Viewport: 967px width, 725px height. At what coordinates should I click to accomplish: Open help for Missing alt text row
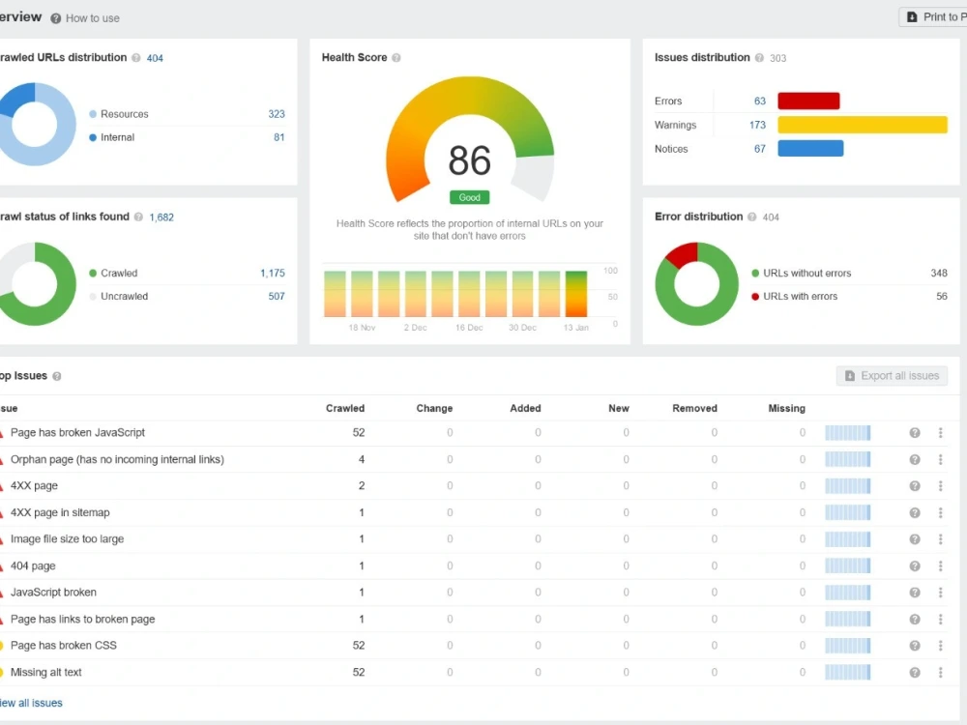915,672
